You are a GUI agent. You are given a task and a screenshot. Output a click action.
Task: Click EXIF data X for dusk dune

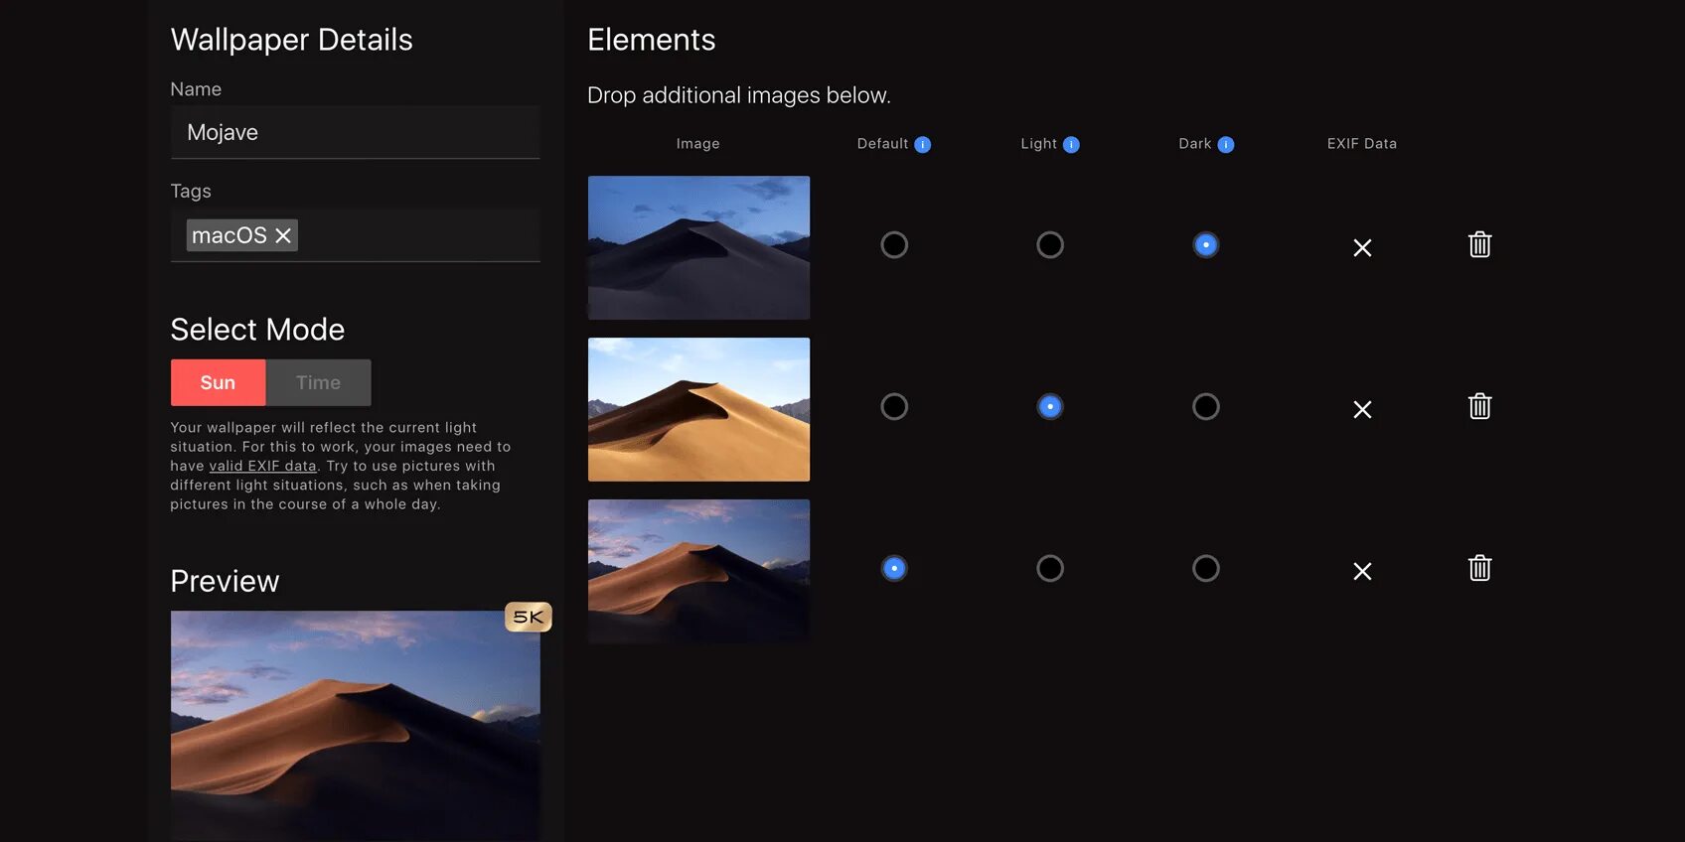[1362, 571]
